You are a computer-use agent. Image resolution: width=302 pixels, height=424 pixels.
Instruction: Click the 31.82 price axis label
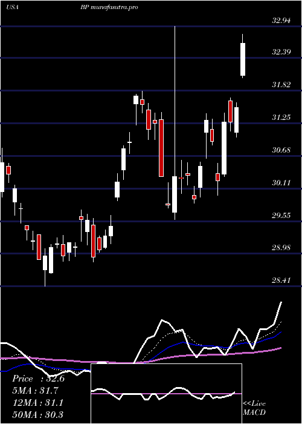click(x=281, y=85)
